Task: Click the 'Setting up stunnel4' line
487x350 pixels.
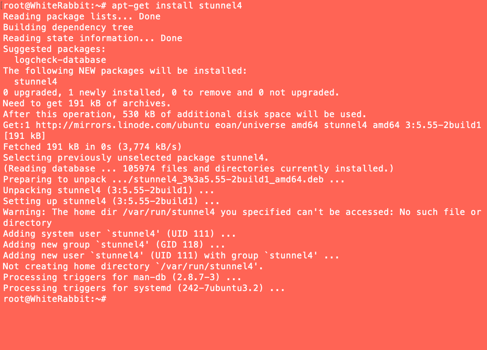Action: (x=111, y=201)
